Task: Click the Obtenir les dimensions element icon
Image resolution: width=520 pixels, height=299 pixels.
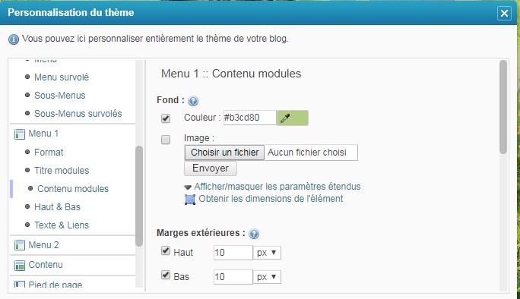Action: pos(190,200)
